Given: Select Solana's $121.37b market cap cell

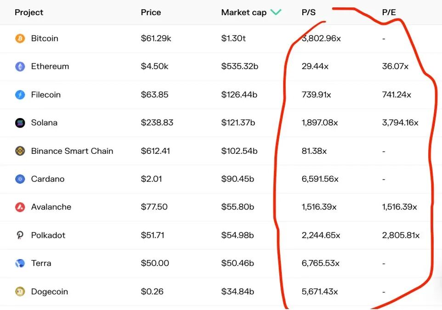Looking at the screenshot, I should tap(239, 123).
